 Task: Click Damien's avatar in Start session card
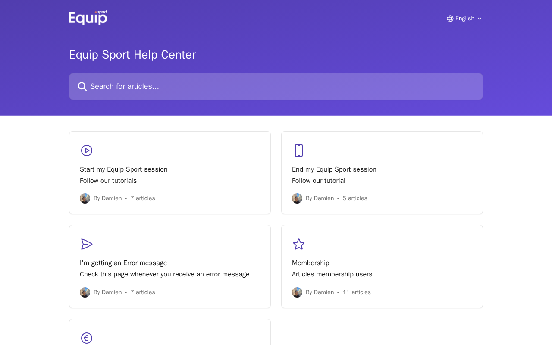coord(85,198)
